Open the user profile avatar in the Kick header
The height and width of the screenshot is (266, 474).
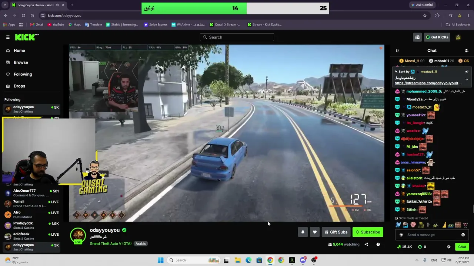458,37
